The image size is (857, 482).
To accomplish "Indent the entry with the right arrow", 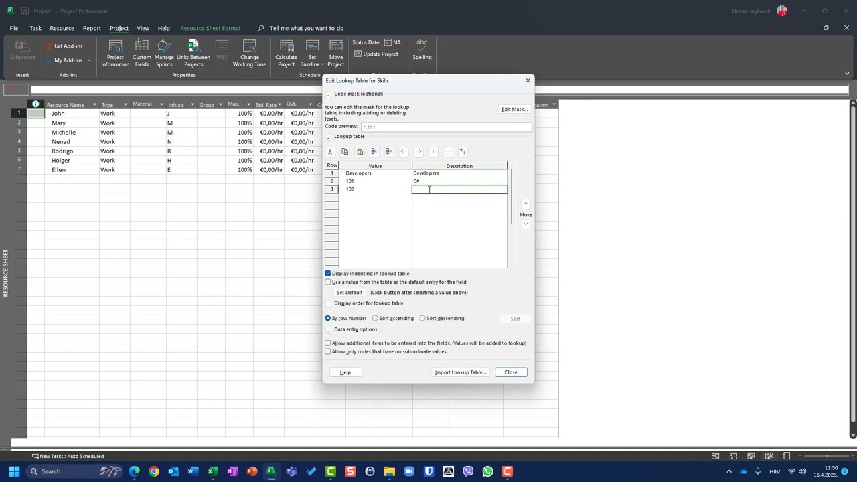I will tap(418, 152).
